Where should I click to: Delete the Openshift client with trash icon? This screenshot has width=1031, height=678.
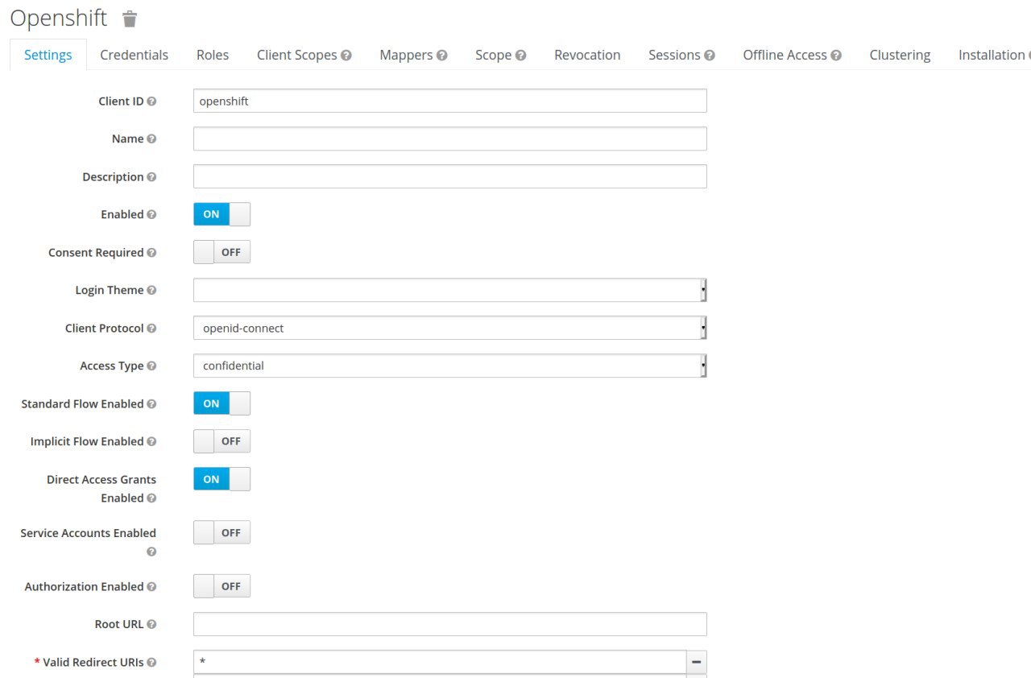[x=130, y=19]
